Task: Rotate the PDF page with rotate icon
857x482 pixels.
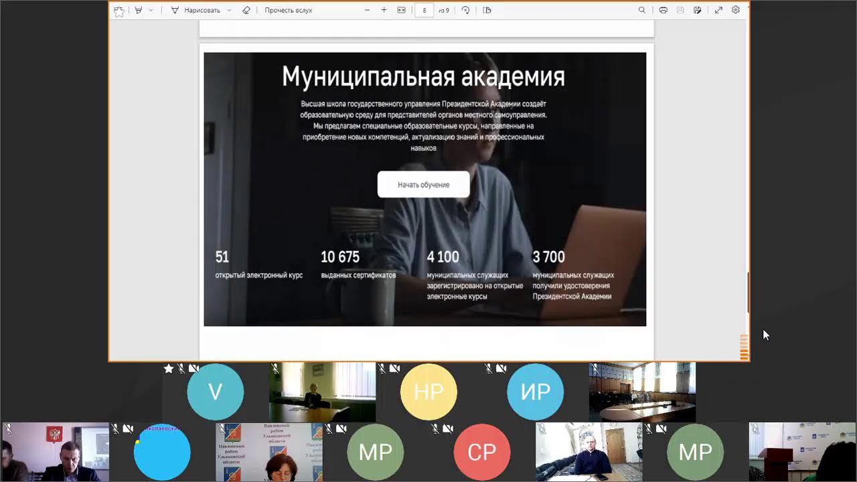Action: 465,10
